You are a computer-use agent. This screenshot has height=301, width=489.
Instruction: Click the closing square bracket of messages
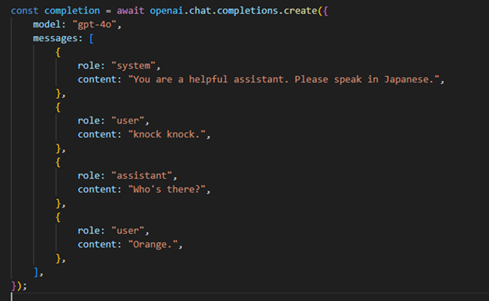click(x=36, y=272)
